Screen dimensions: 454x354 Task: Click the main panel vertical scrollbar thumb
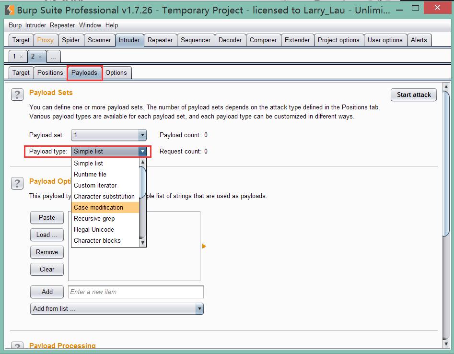[446, 164]
